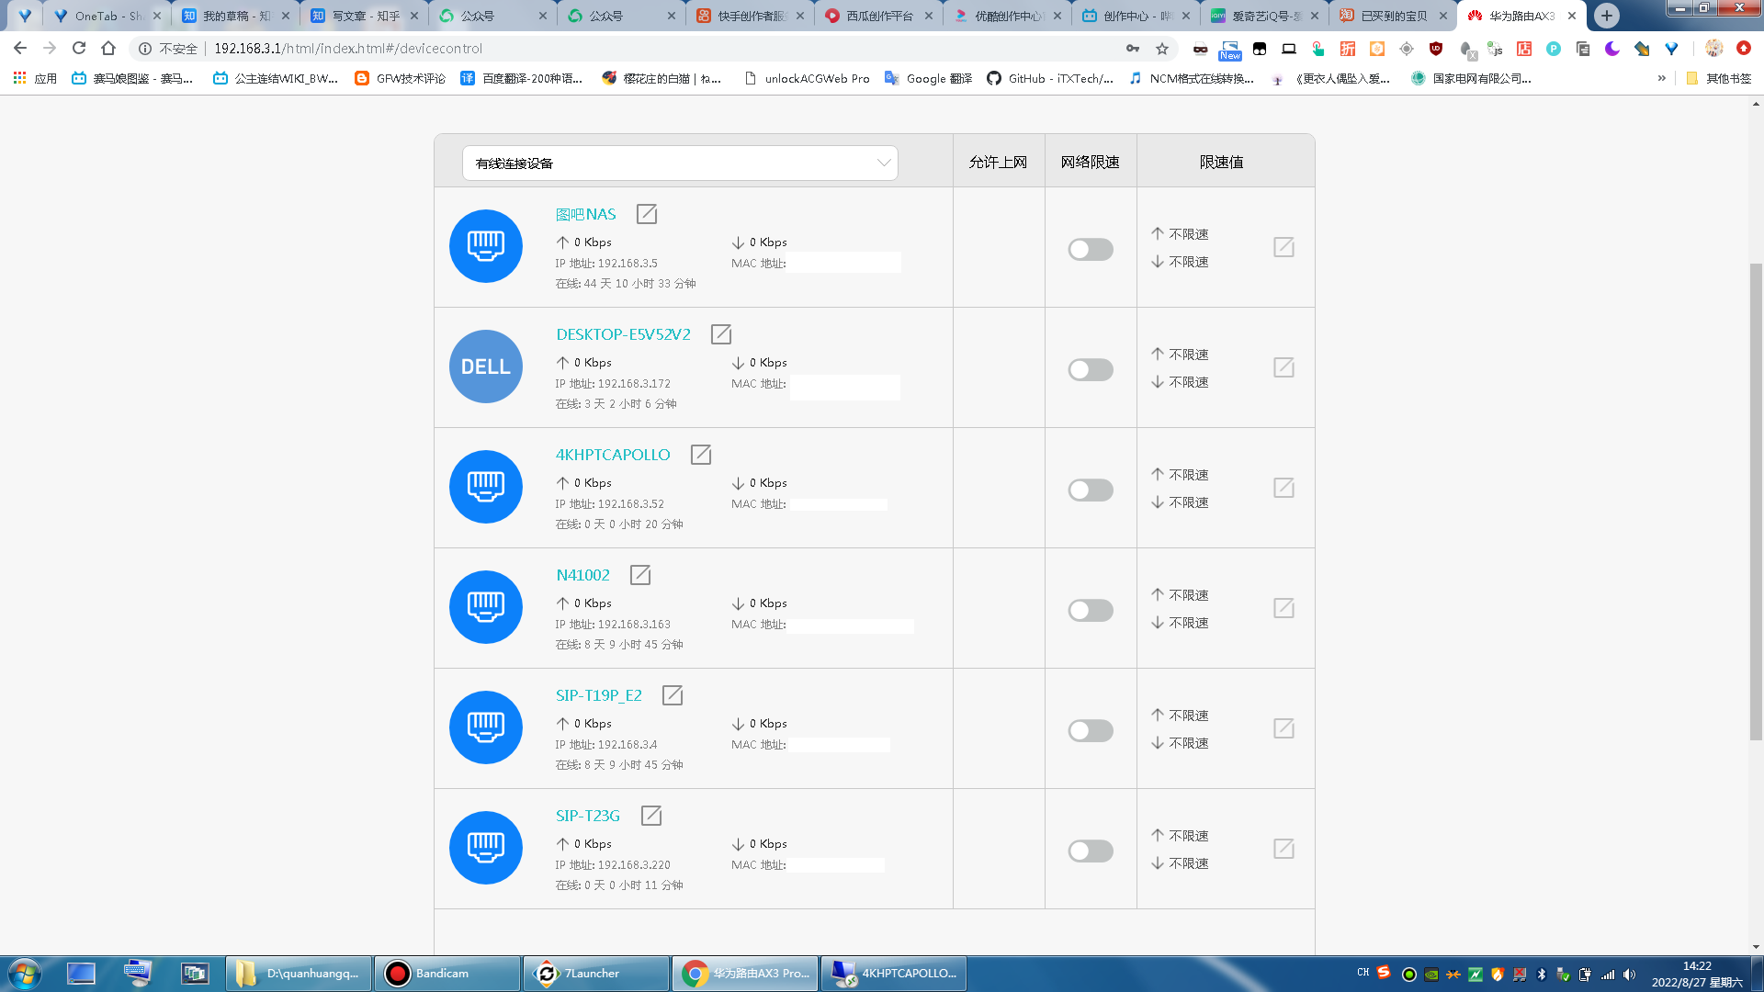Image resolution: width=1764 pixels, height=992 pixels.
Task: Open 7Launcher from the taskbar
Action: [596, 974]
